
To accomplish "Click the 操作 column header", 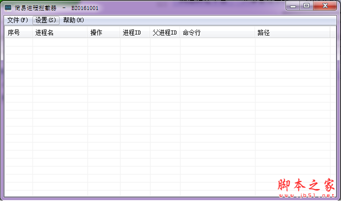I will (x=103, y=32).
